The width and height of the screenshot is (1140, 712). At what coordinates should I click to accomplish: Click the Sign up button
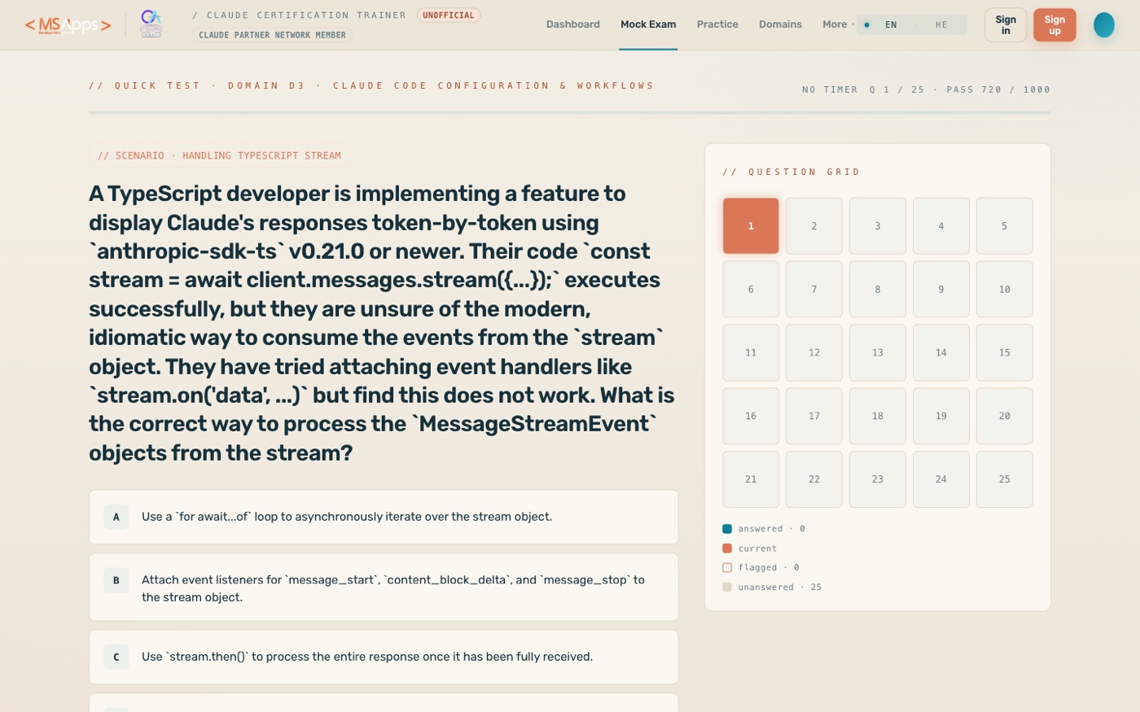pyautogui.click(x=1054, y=25)
